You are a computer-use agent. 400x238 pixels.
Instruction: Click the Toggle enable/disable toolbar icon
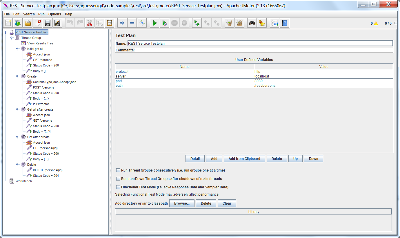point(142,23)
